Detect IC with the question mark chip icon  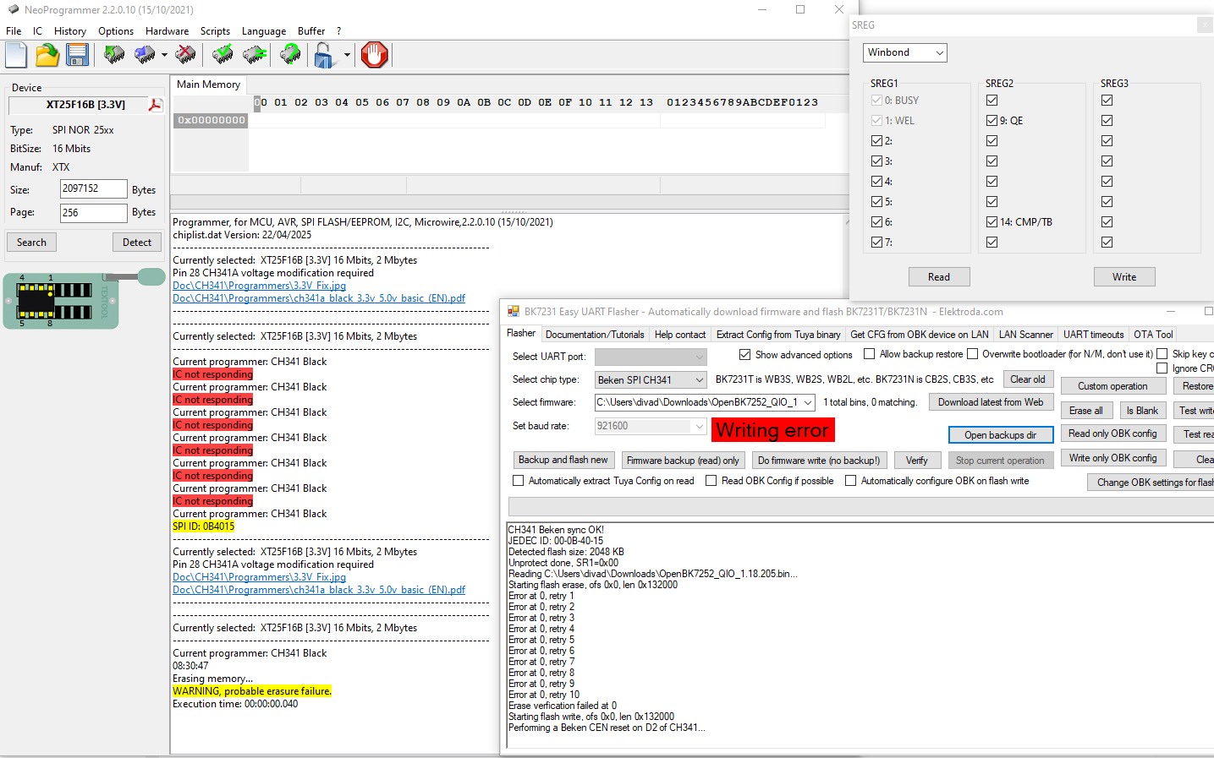(x=290, y=55)
